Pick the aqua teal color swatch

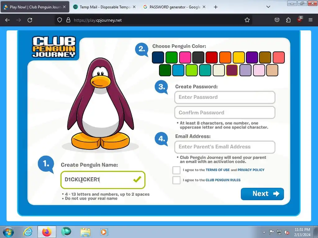click(x=205, y=70)
